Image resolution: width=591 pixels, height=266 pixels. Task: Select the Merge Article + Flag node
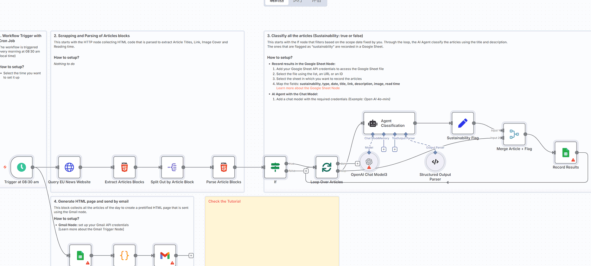514,134
